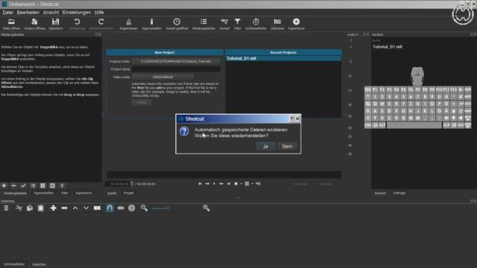The width and height of the screenshot is (477, 268).
Task: Click the Anfang start button in New Project
Action: click(142, 103)
